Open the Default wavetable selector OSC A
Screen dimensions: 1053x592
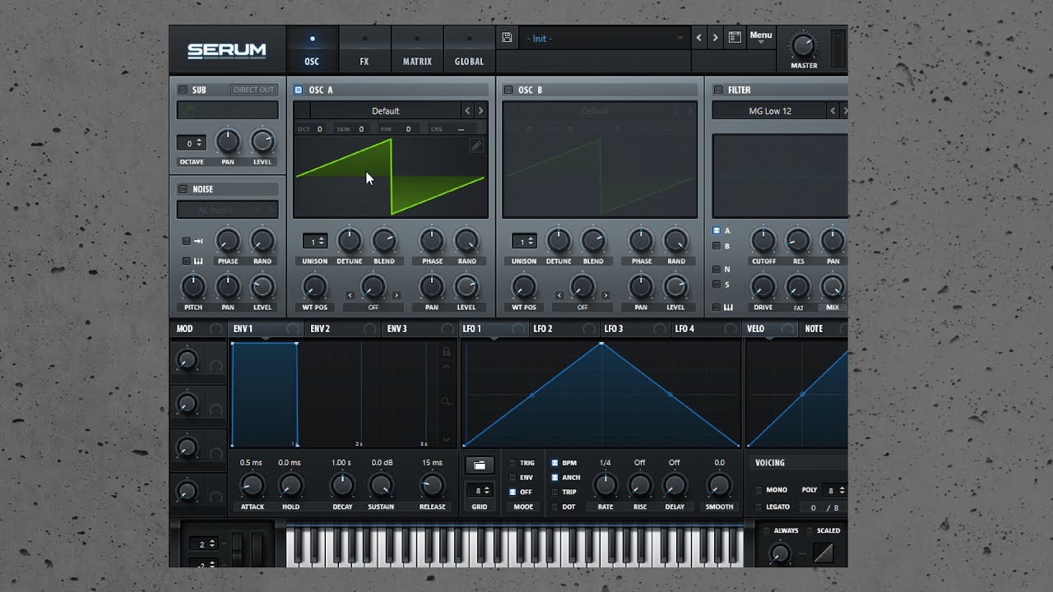(x=385, y=111)
